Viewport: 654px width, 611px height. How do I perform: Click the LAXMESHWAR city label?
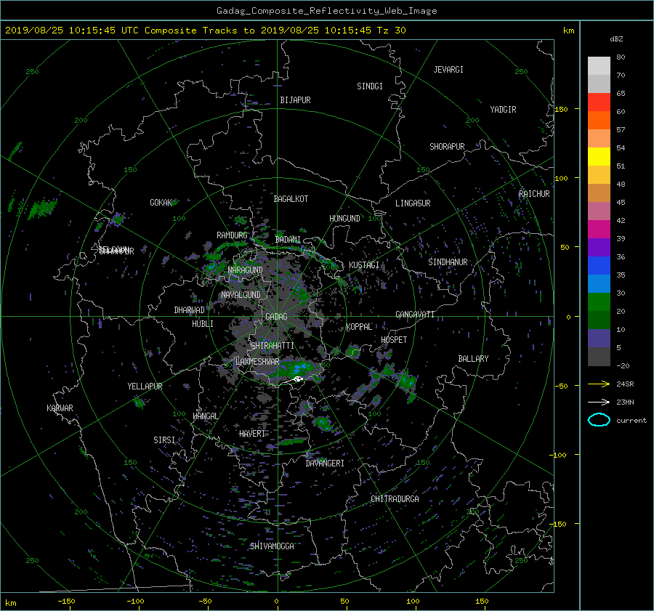tap(257, 362)
